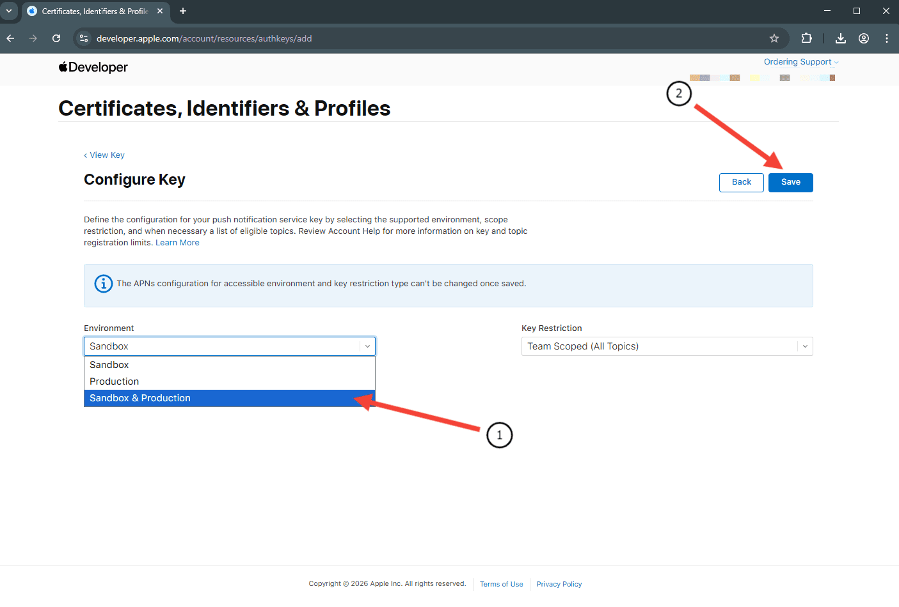Click the Environment field label

[109, 328]
